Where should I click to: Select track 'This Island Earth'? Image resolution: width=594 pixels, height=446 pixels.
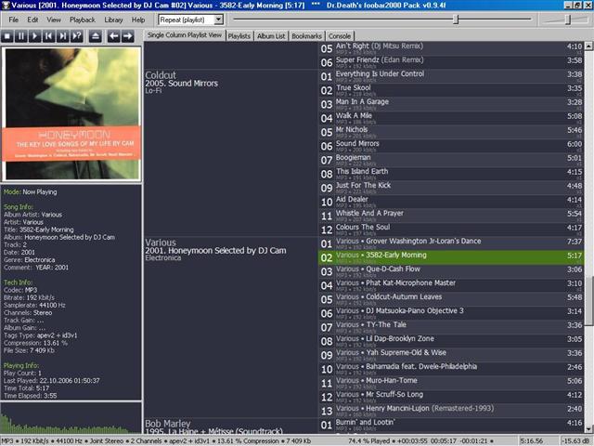[451, 174]
